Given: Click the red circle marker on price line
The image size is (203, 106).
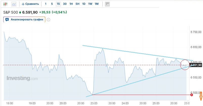Looking at the screenshot, I should click(x=191, y=95).
